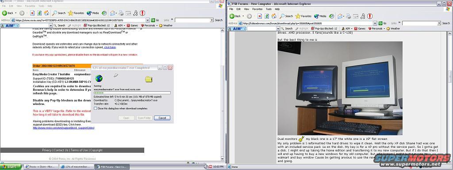Click the Weather icon in left AIM toolbar
The height and width of the screenshot is (170, 453).
click(165, 25)
